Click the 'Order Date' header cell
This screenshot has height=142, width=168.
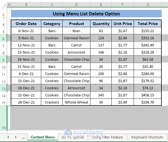[x=26, y=24]
